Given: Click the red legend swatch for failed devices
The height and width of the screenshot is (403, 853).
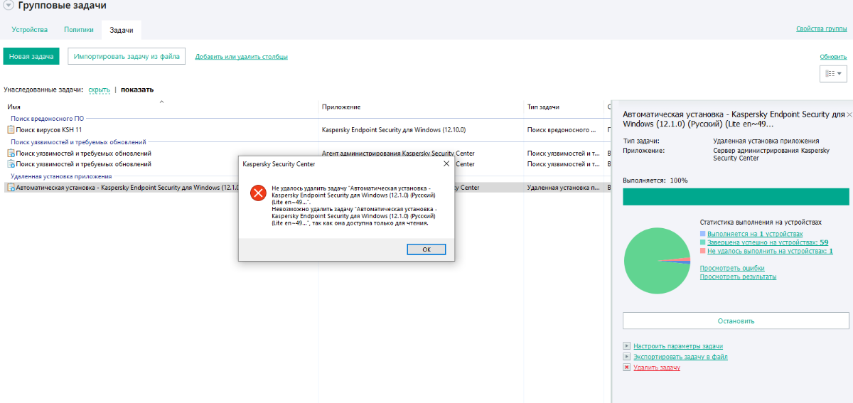Looking at the screenshot, I should pyautogui.click(x=703, y=250).
